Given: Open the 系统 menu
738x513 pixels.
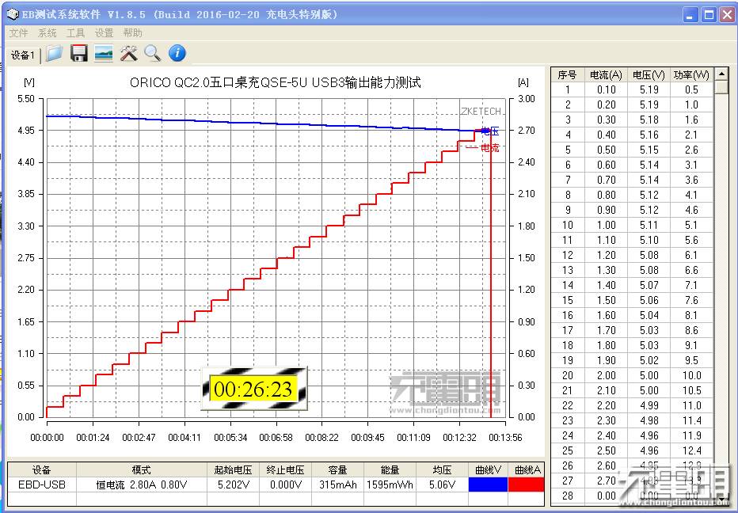Looking at the screenshot, I should coord(47,33).
